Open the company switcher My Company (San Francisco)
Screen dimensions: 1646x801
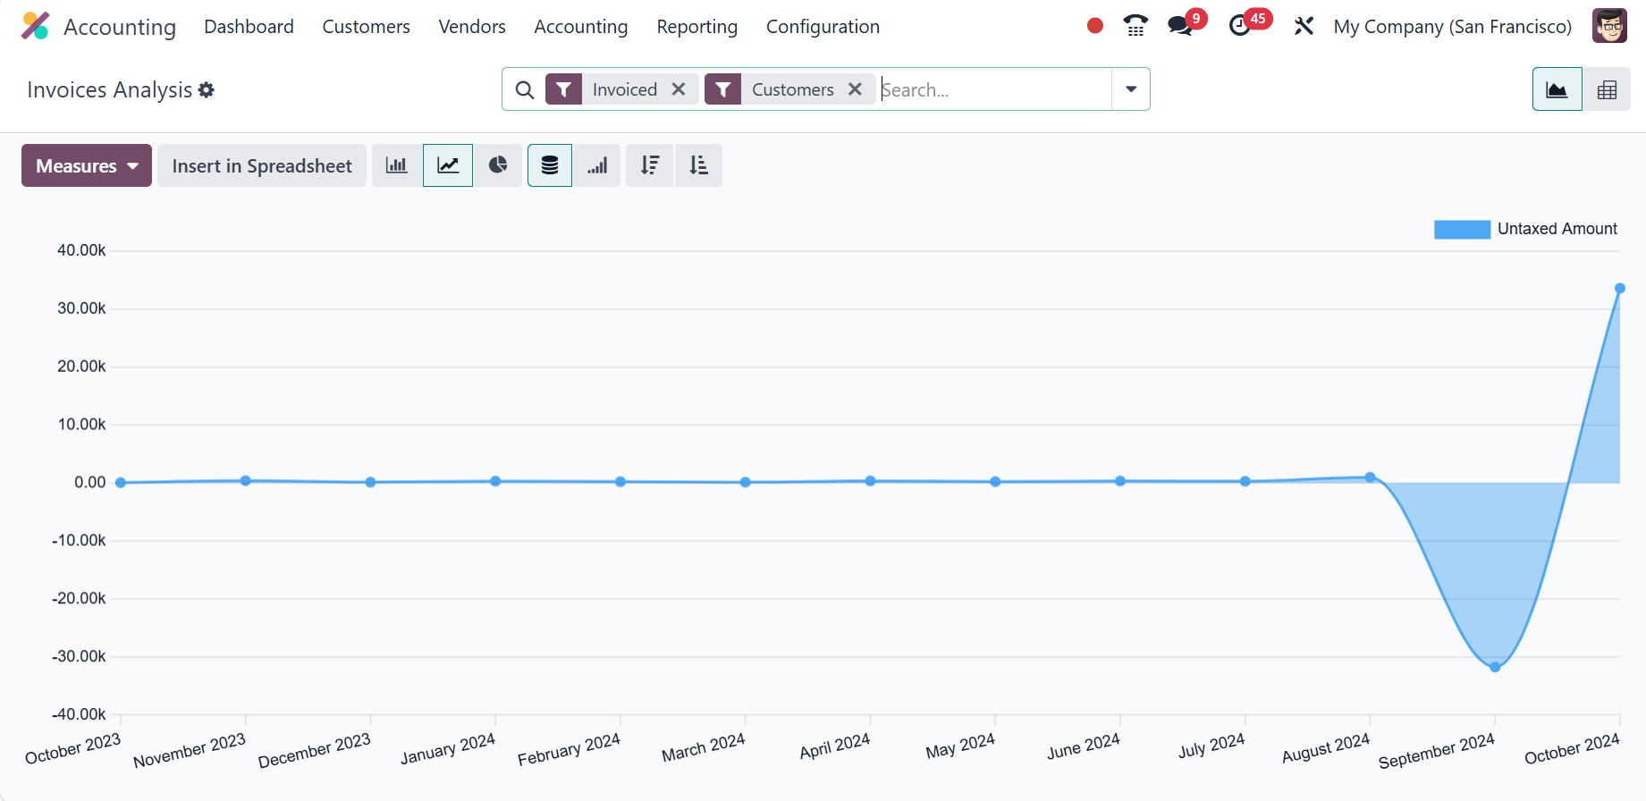pyautogui.click(x=1452, y=26)
